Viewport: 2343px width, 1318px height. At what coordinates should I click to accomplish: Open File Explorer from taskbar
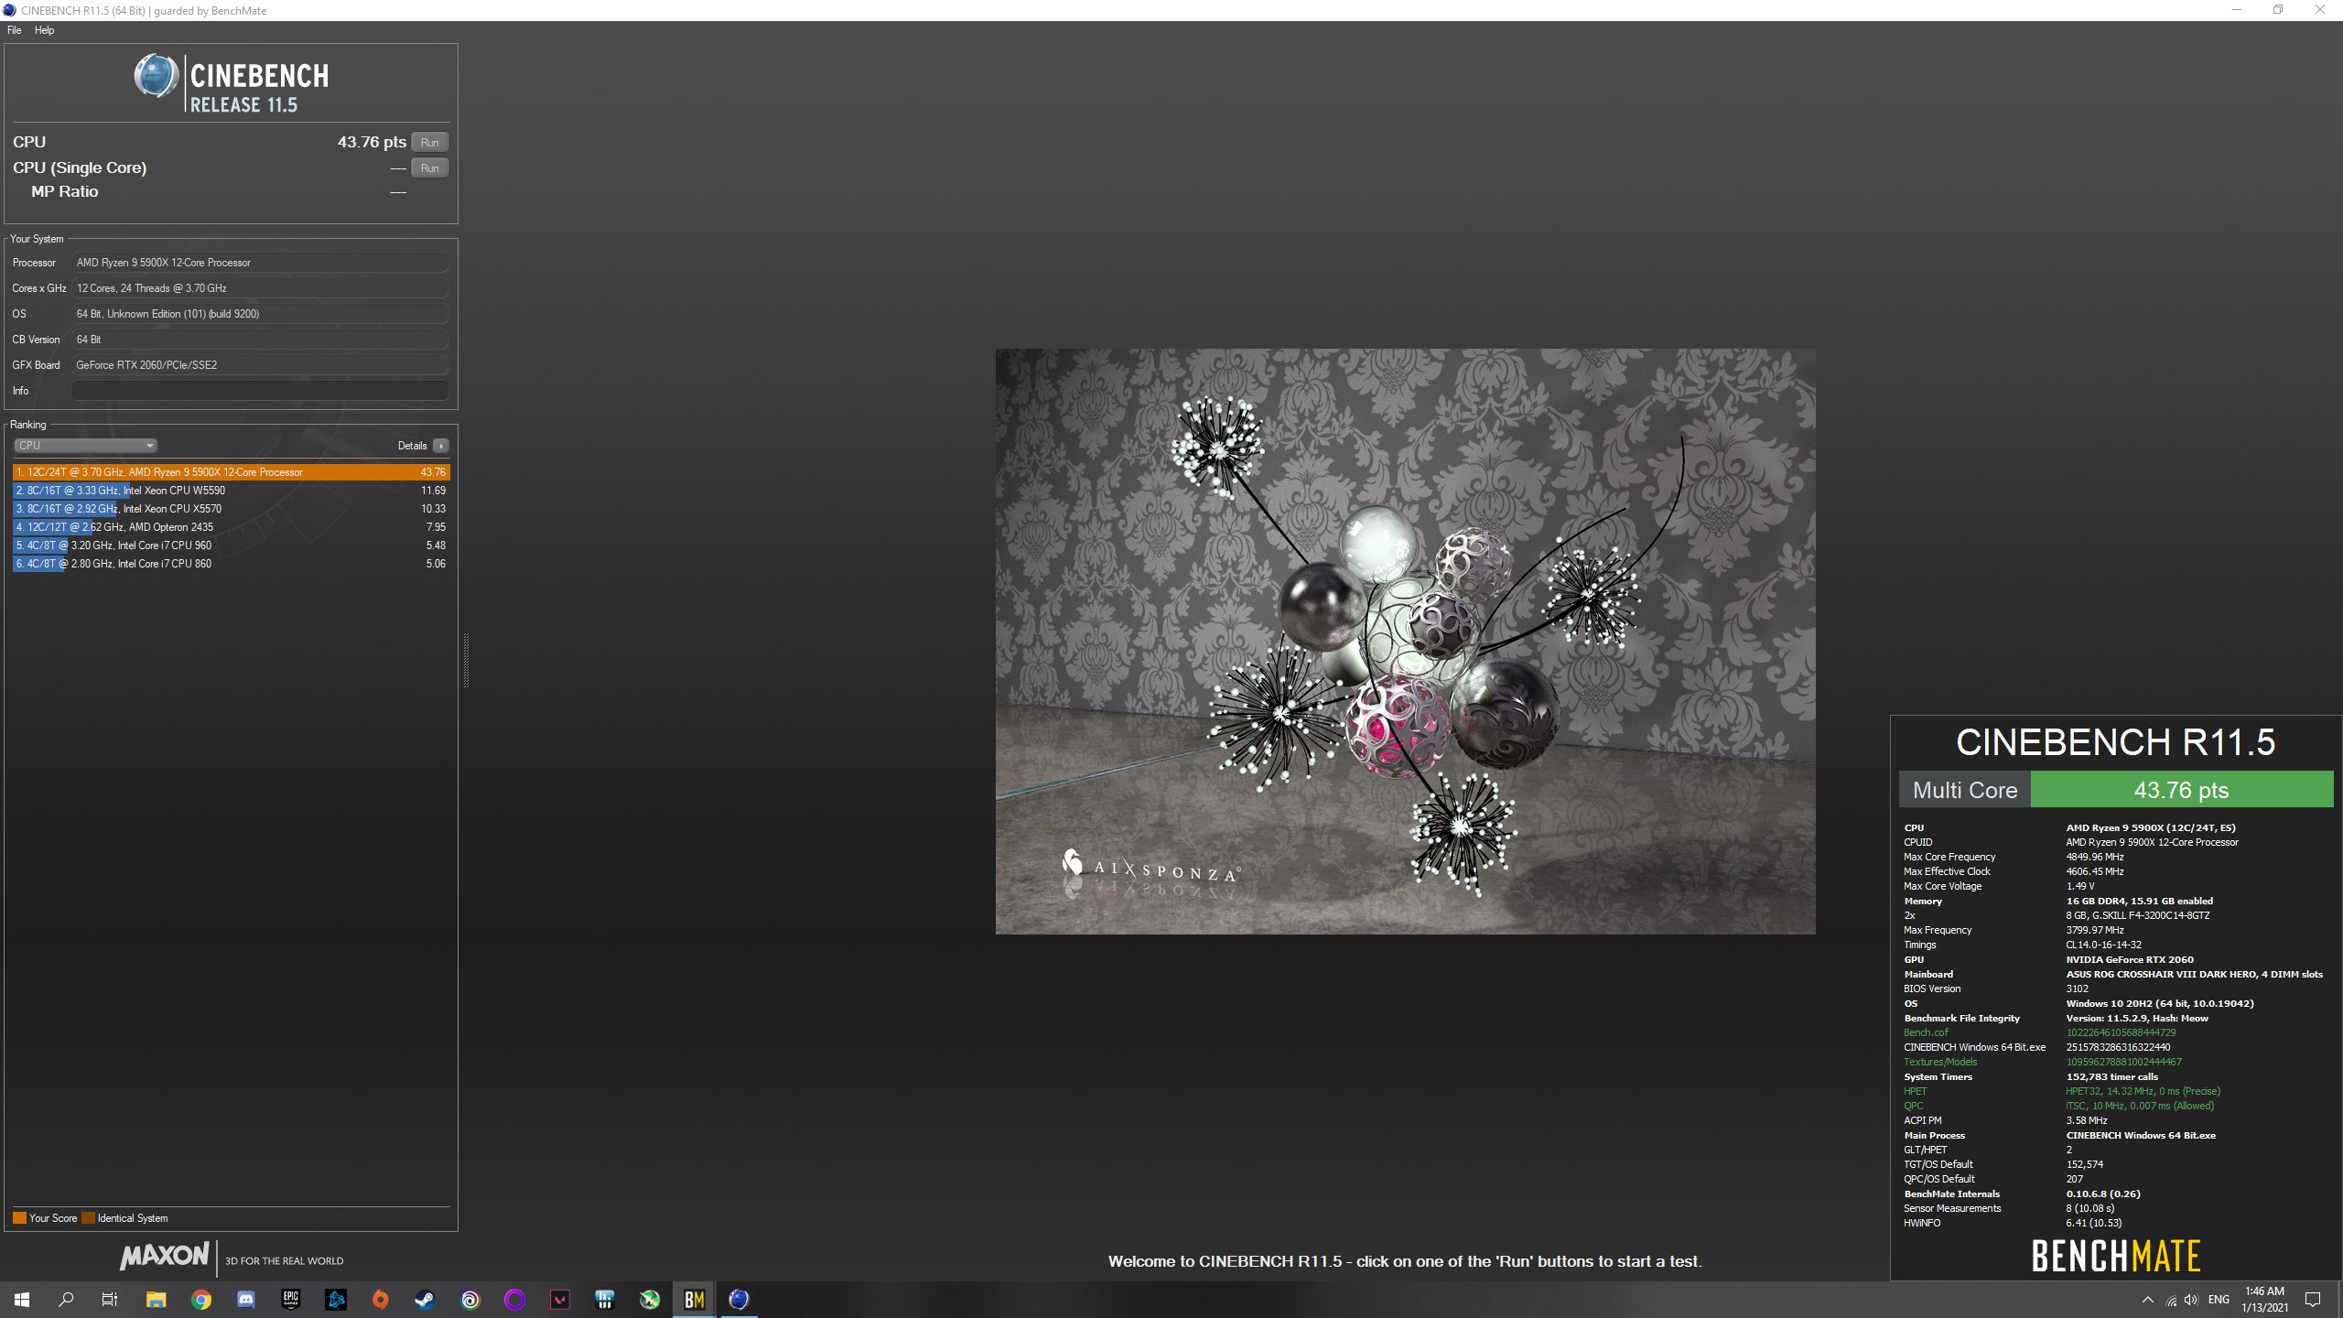click(x=157, y=1300)
